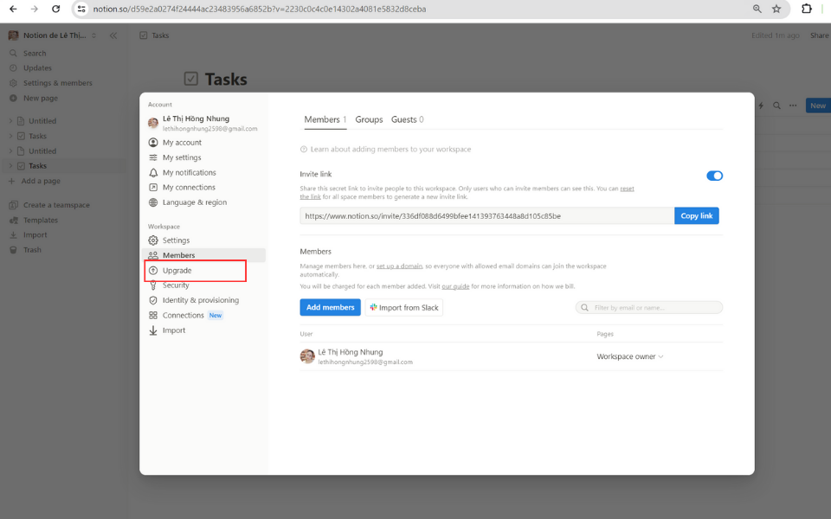Click the Security key icon
Screen dimensions: 831x519
pos(153,285)
